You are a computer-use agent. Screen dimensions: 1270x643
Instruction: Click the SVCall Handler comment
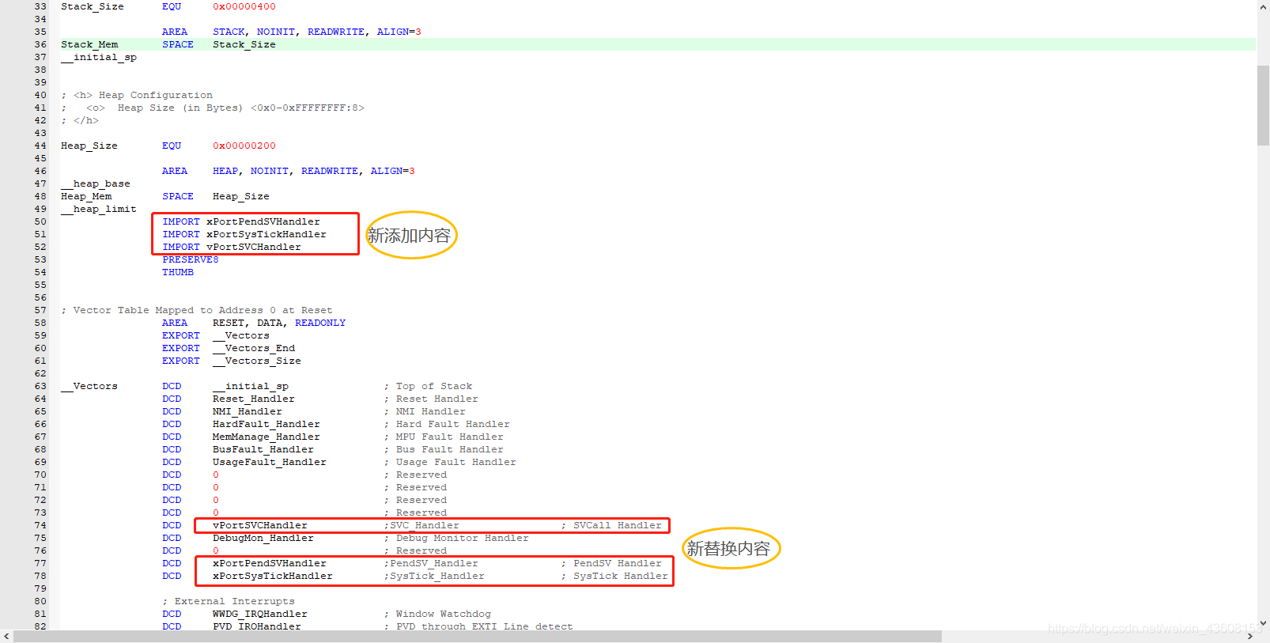tap(611, 525)
